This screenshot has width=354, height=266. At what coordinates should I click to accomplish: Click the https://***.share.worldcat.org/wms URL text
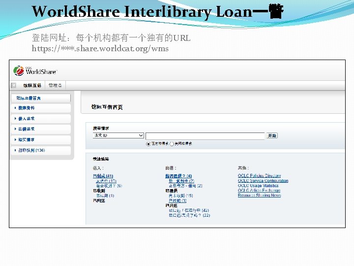(x=100, y=48)
